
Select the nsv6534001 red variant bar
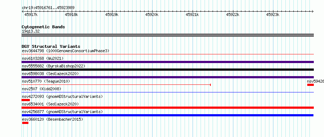click(167, 108)
